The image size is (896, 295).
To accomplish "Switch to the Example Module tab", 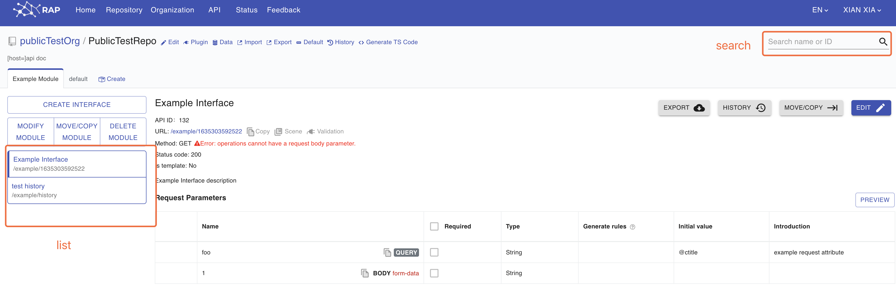I will [x=36, y=79].
